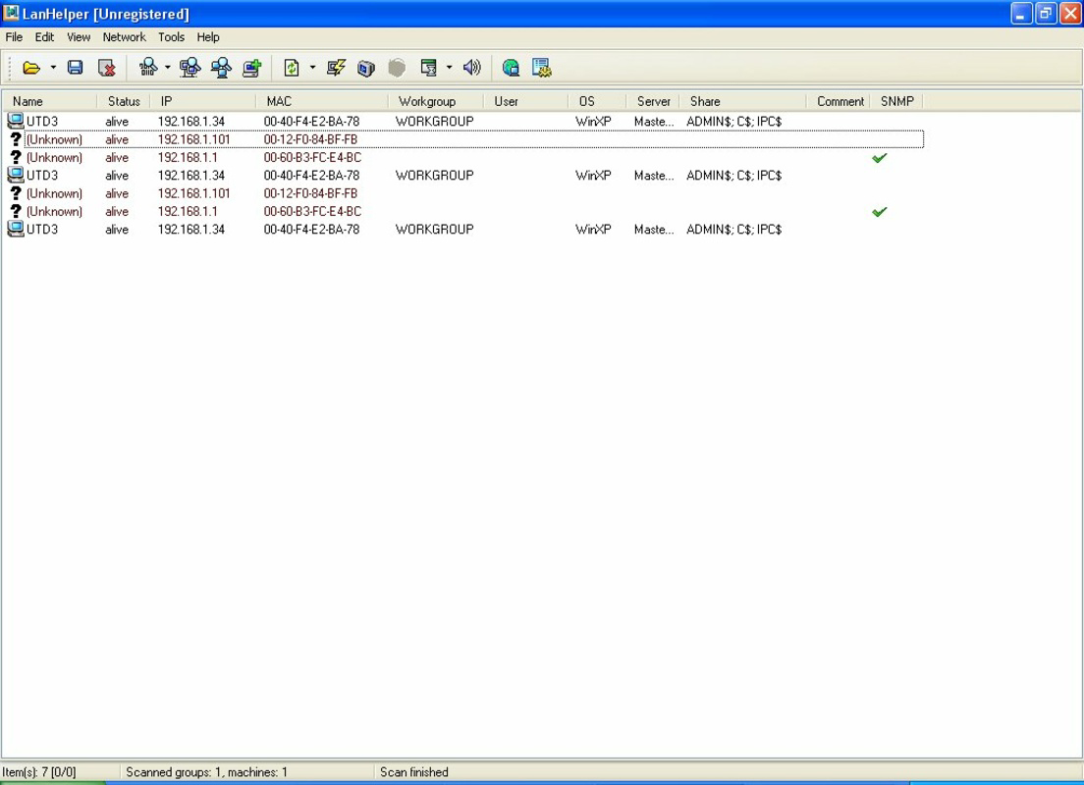The height and width of the screenshot is (785, 1084).
Task: Open the Network menu
Action: click(125, 37)
